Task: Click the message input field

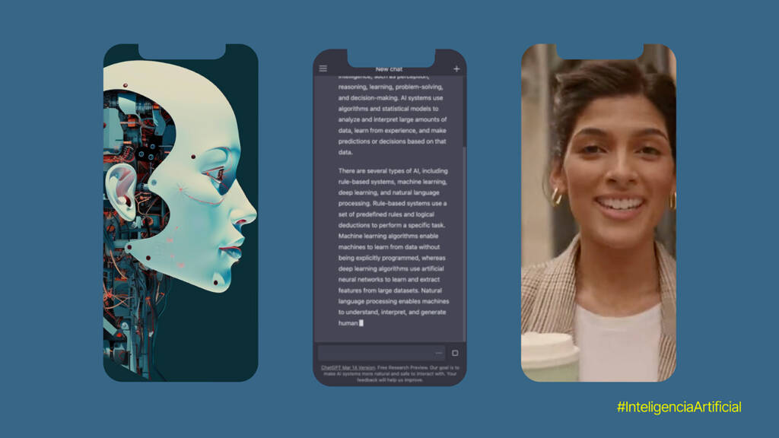Action: (382, 353)
